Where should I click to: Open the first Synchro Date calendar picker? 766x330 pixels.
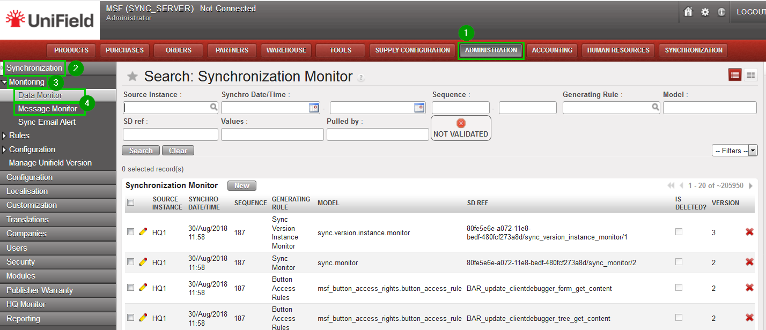pos(314,108)
